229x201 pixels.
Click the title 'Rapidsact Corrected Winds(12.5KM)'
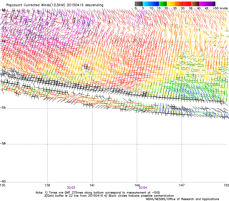click(36, 5)
